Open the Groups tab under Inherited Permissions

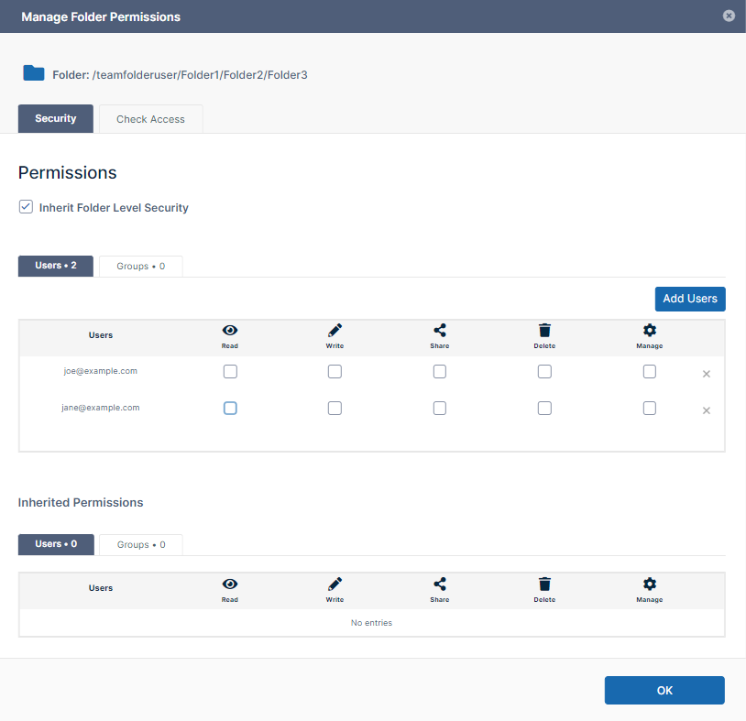point(140,544)
